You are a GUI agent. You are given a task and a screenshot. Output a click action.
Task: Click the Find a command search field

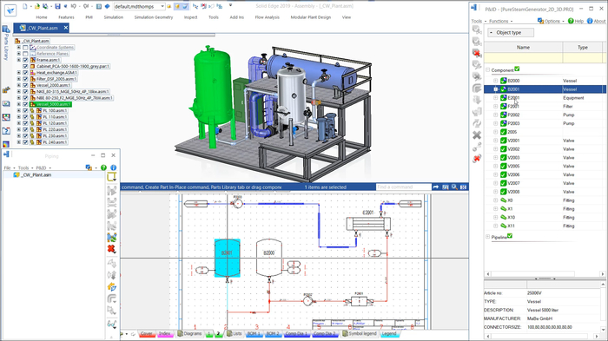tap(403, 187)
